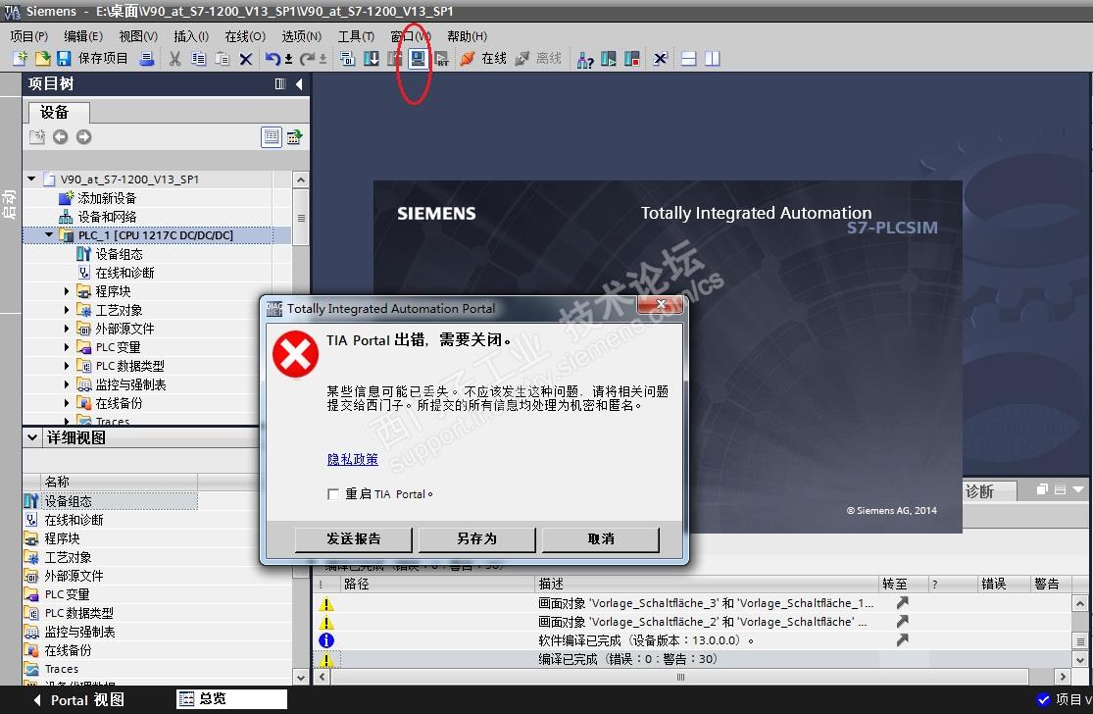Select the 诊断 tab
The image size is (1093, 714).
[x=988, y=491]
